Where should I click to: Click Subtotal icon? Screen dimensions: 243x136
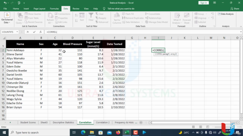tap(196, 22)
